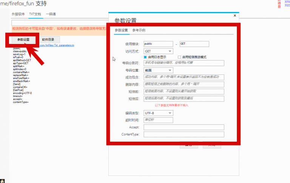
Task: Open the Txt_parameters.ini link
Action: (x=57, y=45)
